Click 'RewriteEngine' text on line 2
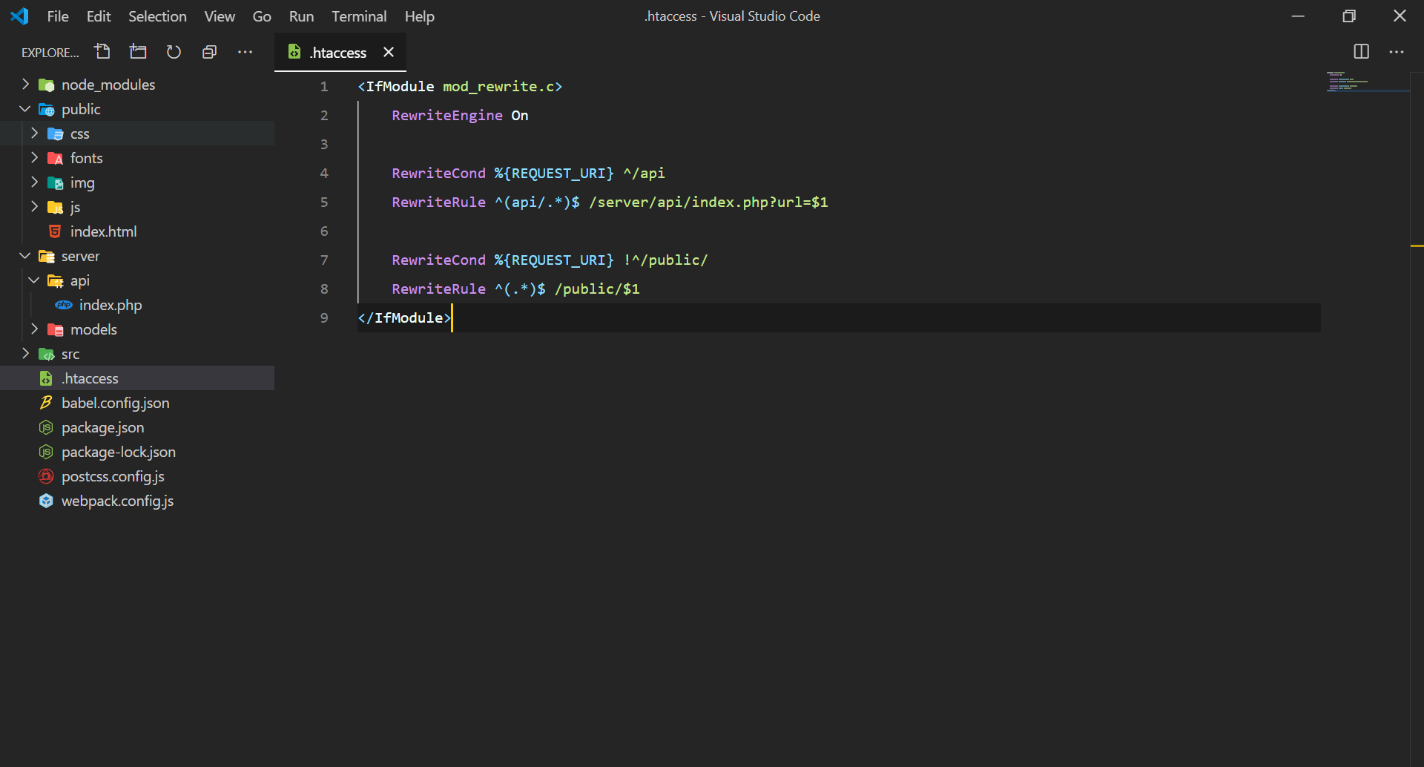The height and width of the screenshot is (767, 1424). tap(447, 115)
